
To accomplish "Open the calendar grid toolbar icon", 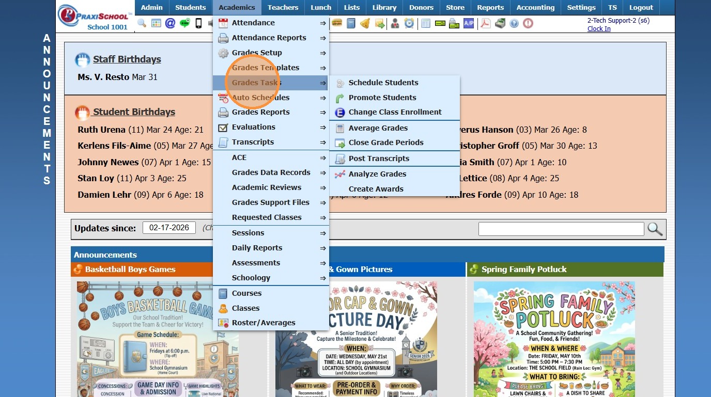I will pyautogui.click(x=156, y=23).
